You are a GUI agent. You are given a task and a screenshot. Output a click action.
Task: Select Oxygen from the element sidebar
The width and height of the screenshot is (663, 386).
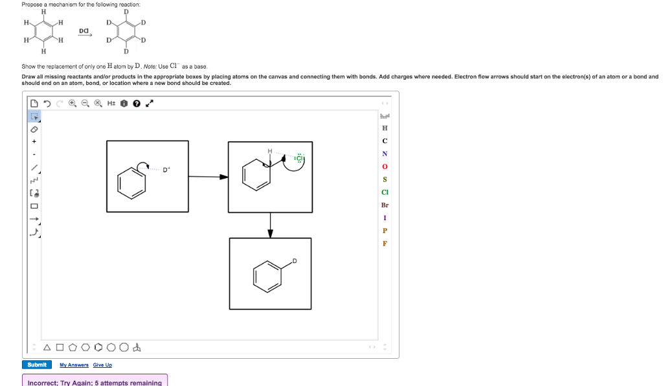point(385,166)
